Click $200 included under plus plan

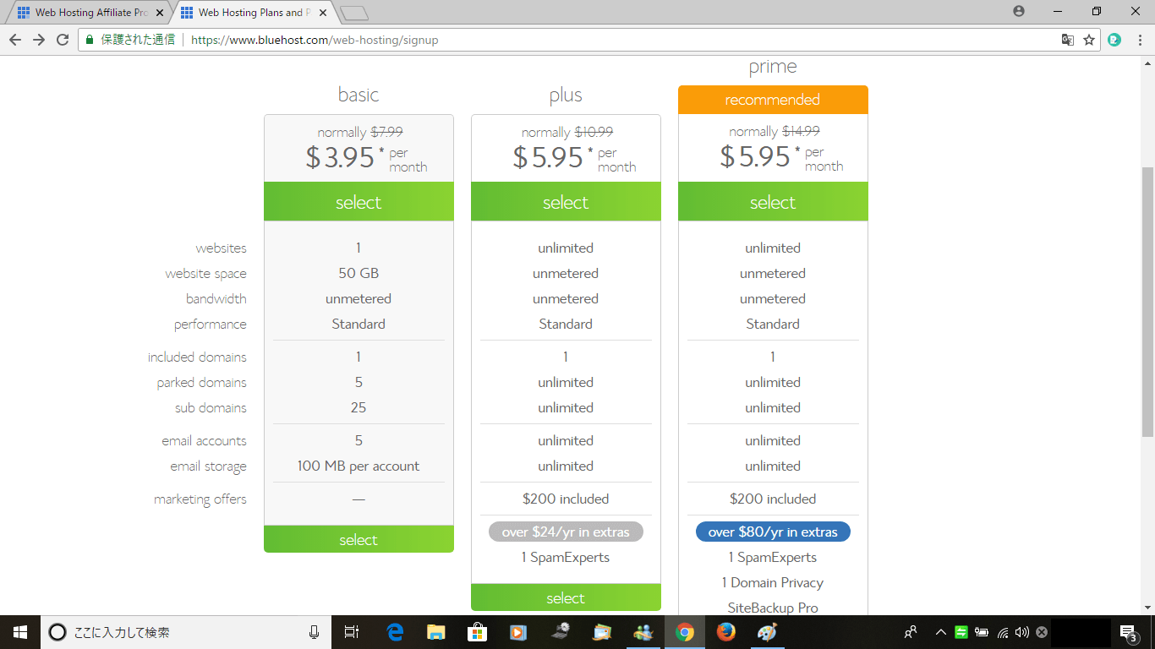click(566, 499)
